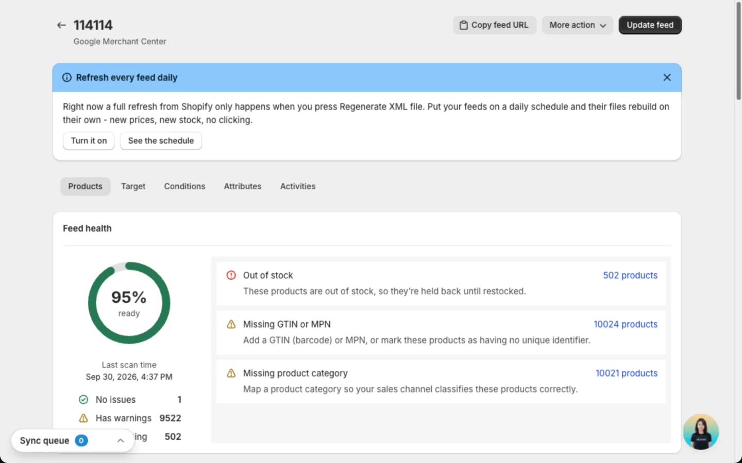The width and height of the screenshot is (742, 463).
Task: Open the support chat avatar
Action: pos(701,432)
